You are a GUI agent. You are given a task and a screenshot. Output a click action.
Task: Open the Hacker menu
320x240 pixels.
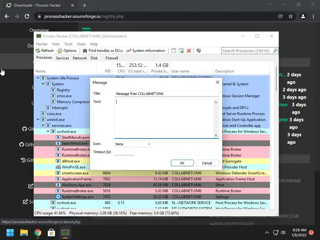pos(42,44)
